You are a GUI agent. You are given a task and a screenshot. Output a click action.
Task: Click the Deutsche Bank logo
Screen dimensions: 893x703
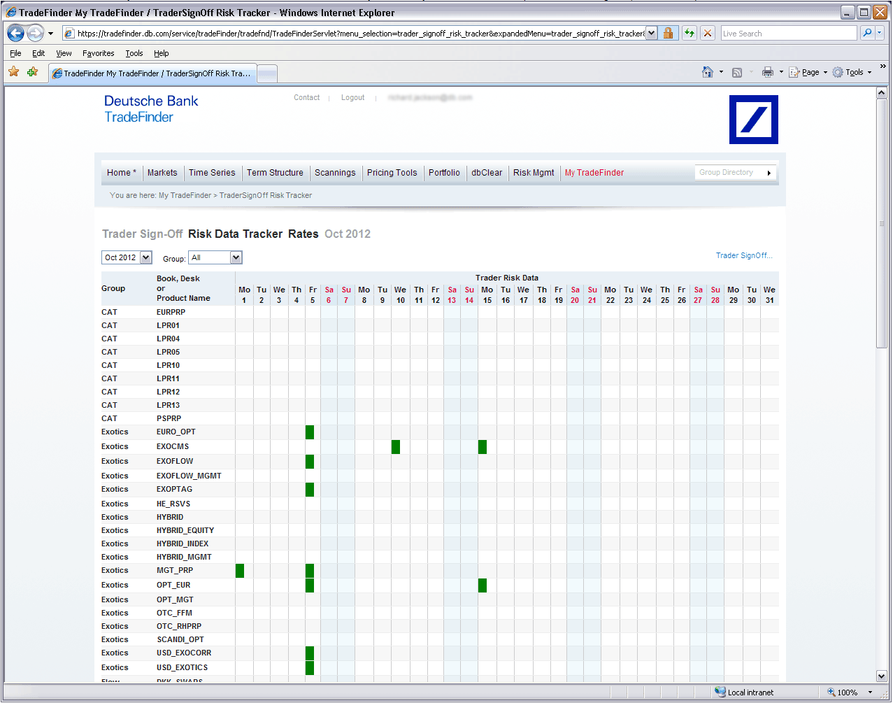pyautogui.click(x=753, y=120)
